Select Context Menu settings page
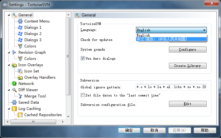Viewport: 221px width, 138px height. [37, 21]
